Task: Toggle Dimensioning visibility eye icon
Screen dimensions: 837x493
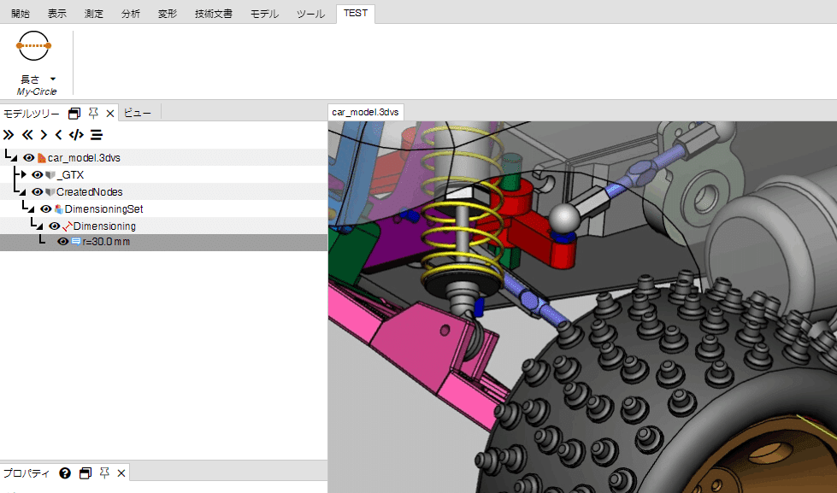Action: pos(55,226)
